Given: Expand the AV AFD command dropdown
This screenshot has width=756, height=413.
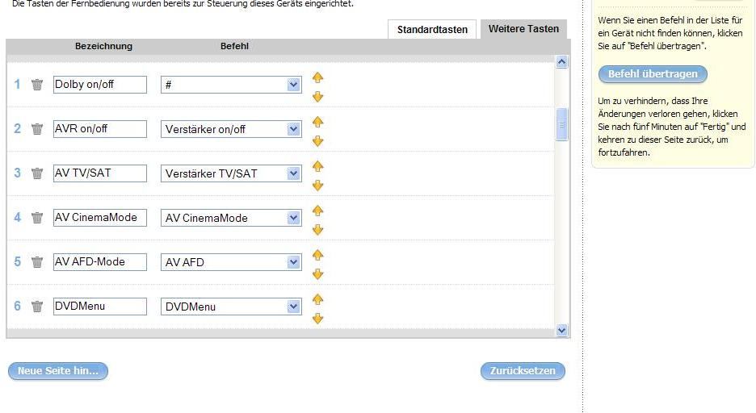Looking at the screenshot, I should [293, 262].
